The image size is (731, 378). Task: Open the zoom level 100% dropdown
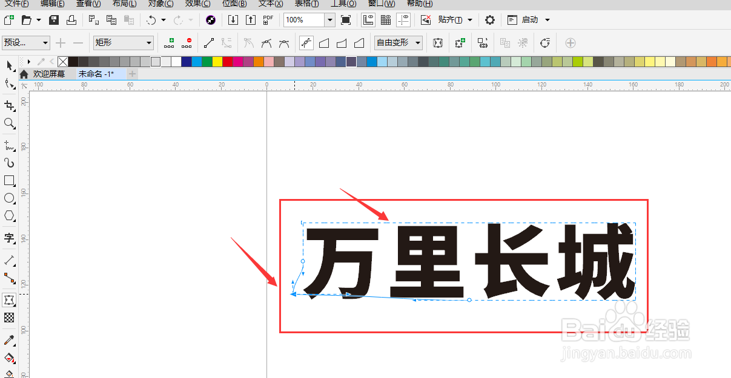(330, 19)
